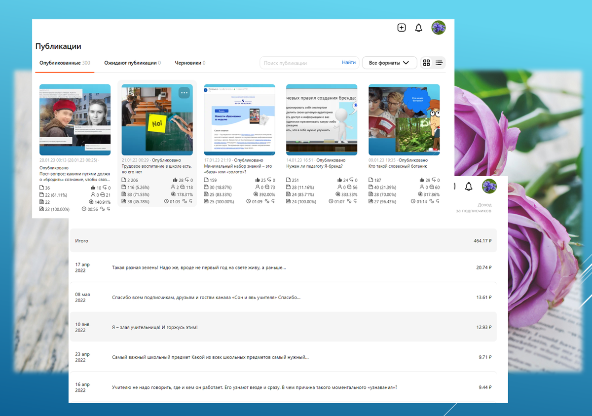This screenshot has height=416, width=592.
Task: Click likes thumb icon on Нужен ли педагогу card
Action: [340, 181]
